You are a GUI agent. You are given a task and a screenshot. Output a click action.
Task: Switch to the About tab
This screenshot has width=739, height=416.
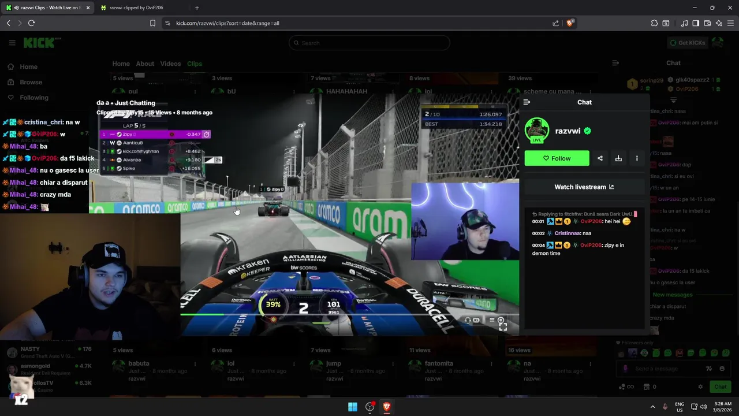[145, 64]
